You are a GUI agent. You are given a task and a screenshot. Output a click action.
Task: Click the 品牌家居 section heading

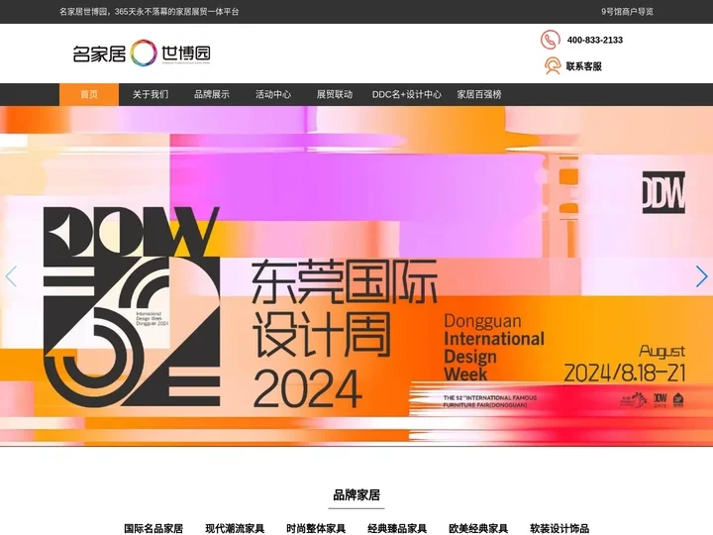[x=356, y=495]
